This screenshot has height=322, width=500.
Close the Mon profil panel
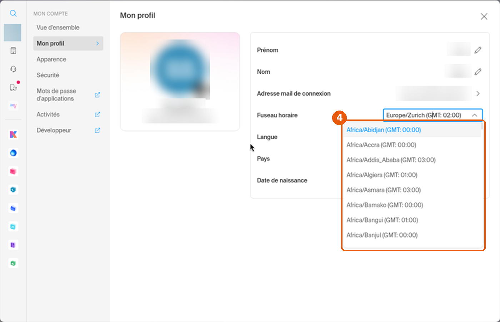tap(484, 16)
